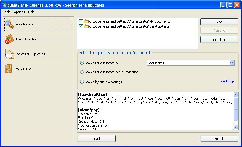Viewport: 242px width, 147px height.
Task: Click the Add button
Action: coord(219,22)
